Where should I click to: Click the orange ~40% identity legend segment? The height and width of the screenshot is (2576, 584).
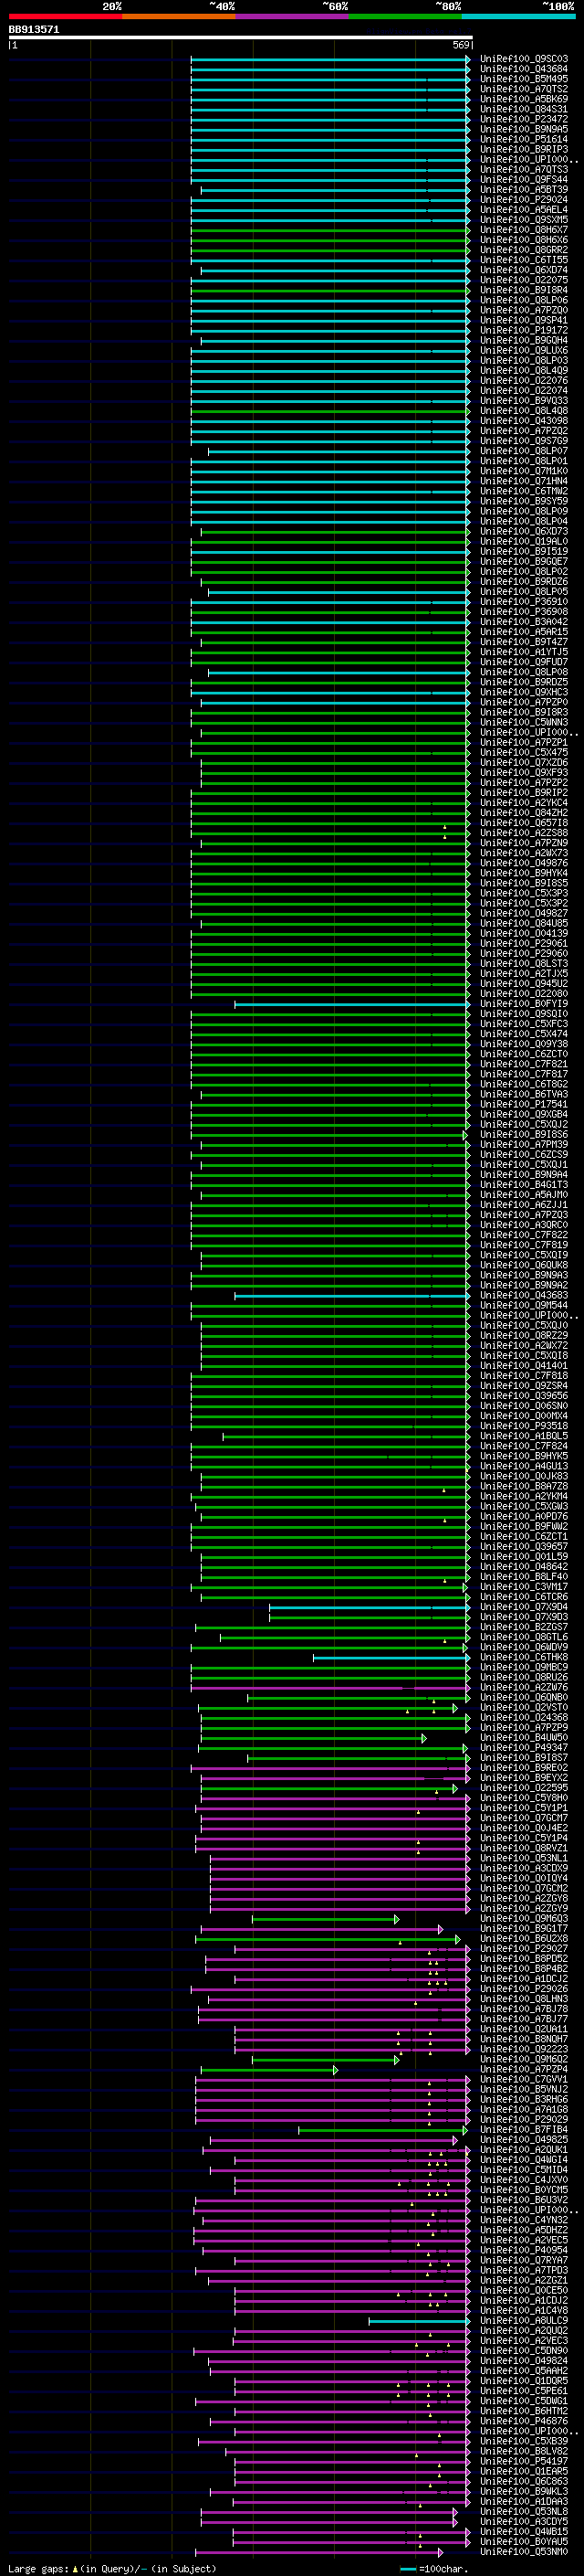pos(179,16)
